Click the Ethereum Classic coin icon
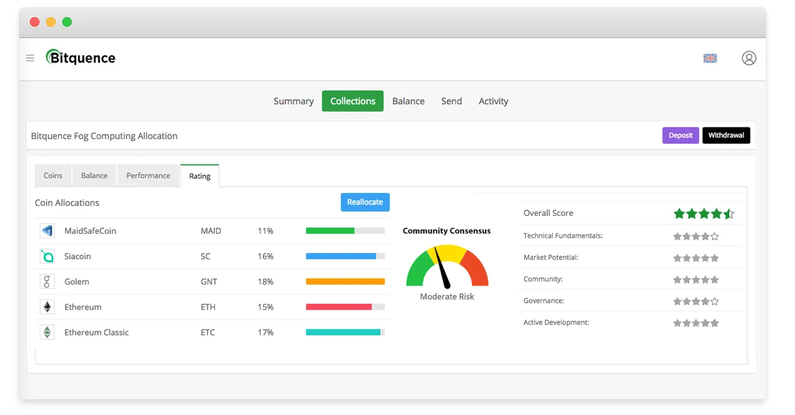This screenshot has width=795, height=415. (47, 332)
